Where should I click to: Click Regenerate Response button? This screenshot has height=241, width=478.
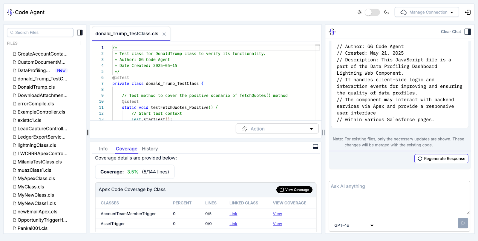point(441,159)
